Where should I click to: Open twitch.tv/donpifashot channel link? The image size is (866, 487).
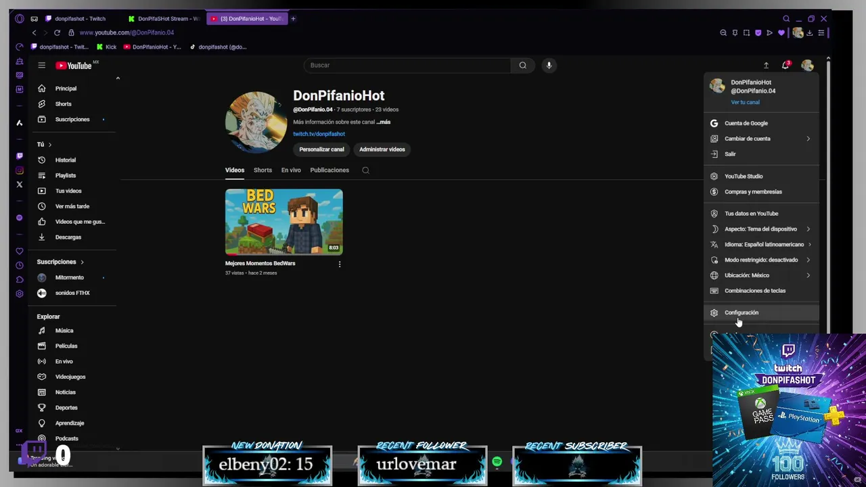pyautogui.click(x=319, y=134)
